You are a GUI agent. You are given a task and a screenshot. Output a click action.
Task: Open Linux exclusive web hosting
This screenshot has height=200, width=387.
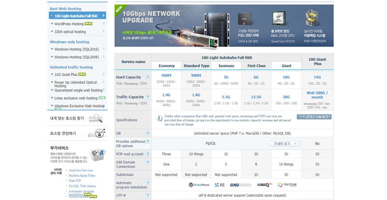[x=76, y=98]
